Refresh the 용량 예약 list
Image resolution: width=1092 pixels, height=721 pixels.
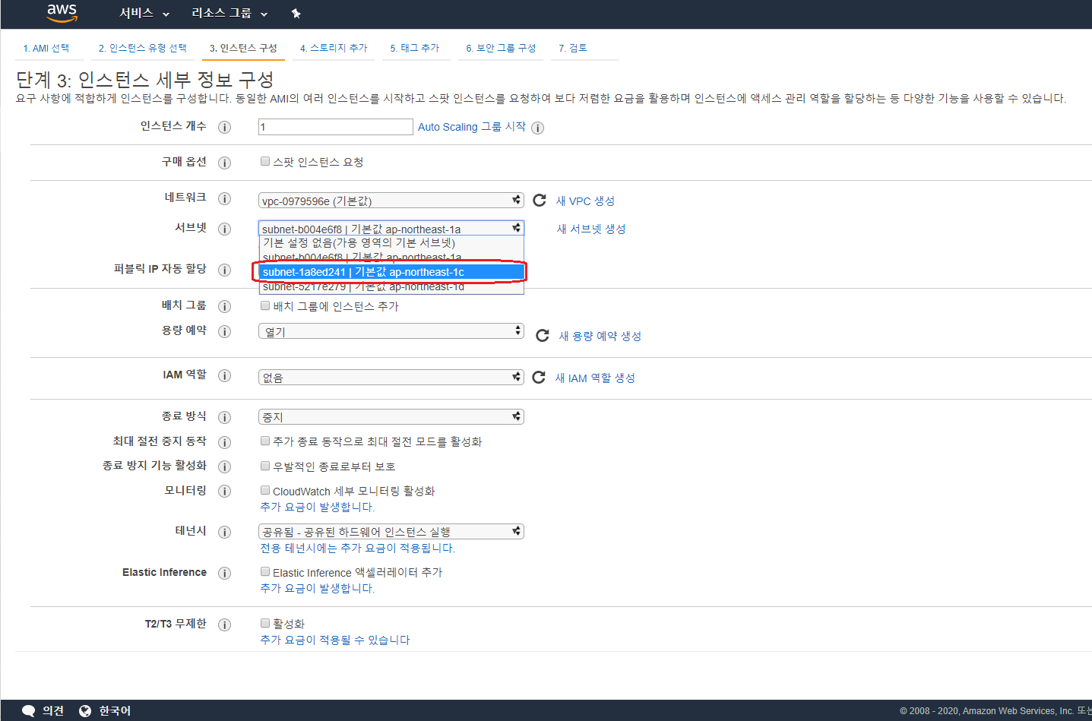(x=543, y=336)
